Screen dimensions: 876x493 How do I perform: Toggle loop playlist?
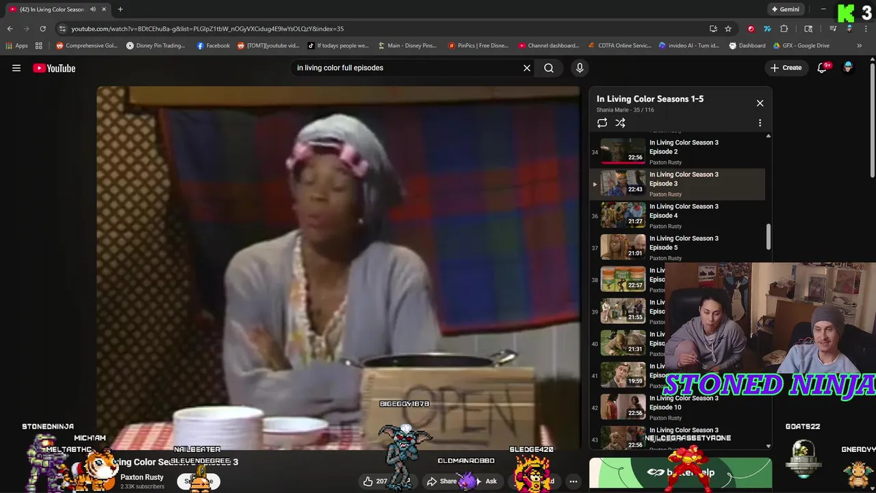[602, 123]
